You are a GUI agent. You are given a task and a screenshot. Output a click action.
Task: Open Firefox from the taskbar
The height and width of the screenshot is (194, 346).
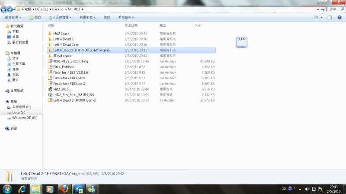click(64, 189)
